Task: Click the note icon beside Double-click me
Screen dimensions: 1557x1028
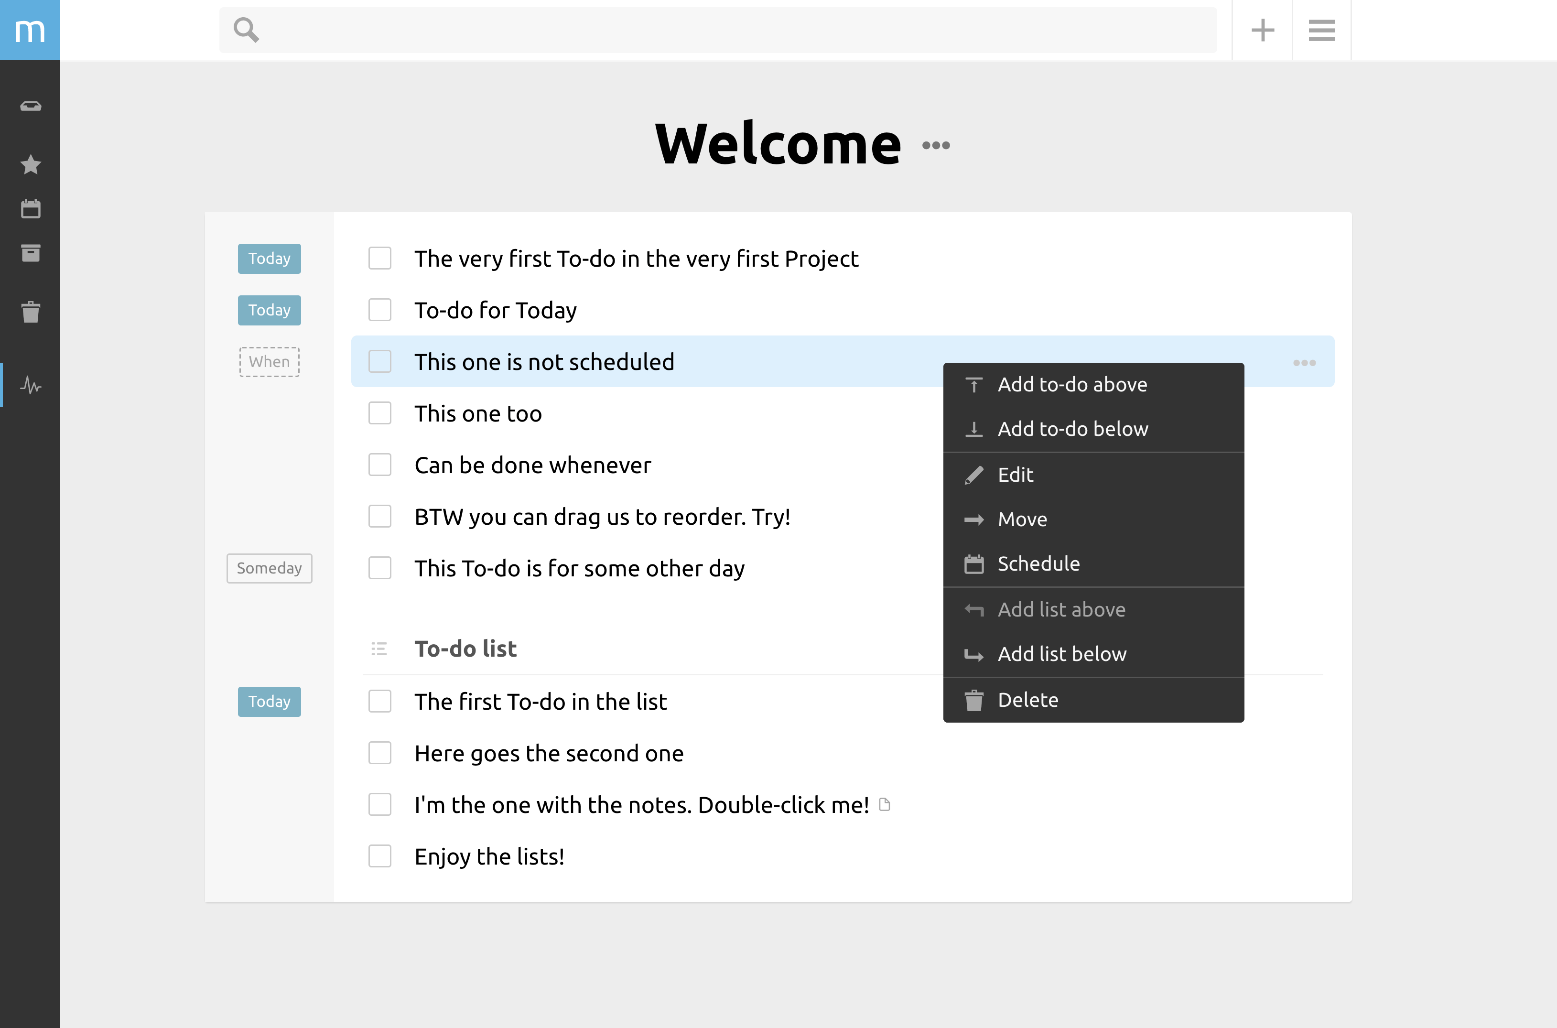Action: pyautogui.click(x=885, y=804)
